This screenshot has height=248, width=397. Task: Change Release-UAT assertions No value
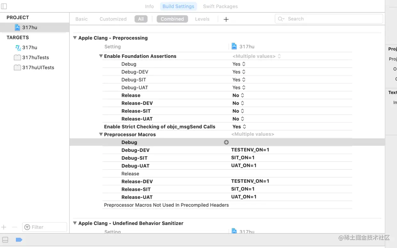point(238,119)
